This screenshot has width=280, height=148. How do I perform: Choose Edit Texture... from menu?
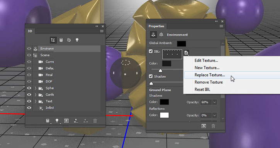206,61
